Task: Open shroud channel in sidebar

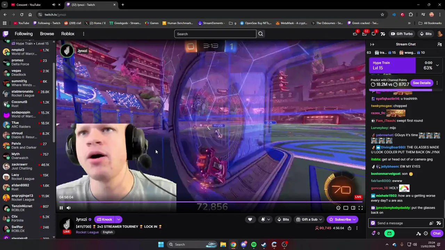Action: point(28,135)
